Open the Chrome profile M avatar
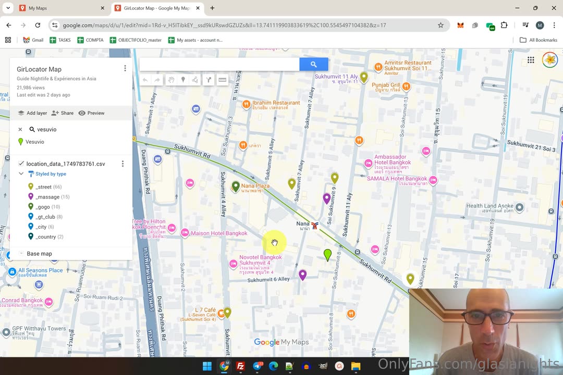563x375 pixels. pyautogui.click(x=540, y=25)
